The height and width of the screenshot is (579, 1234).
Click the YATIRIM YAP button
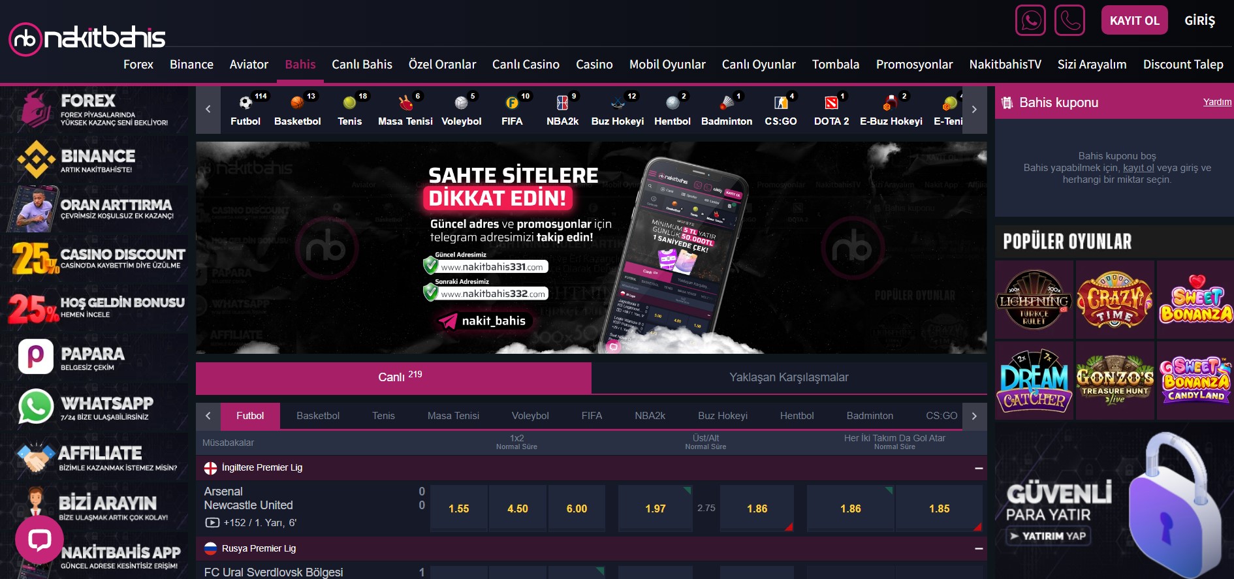pos(1048,536)
